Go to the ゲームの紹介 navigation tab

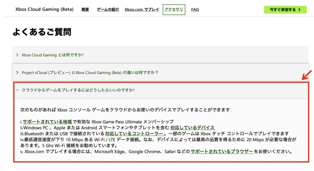pos(108,9)
